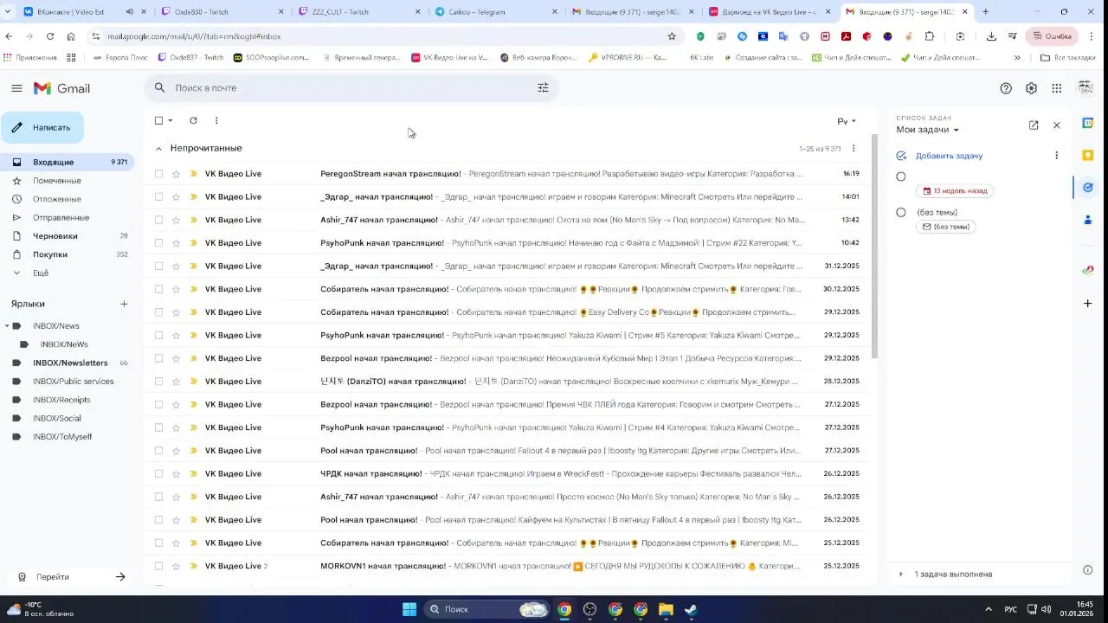Open the Мои задачи list dropdown
Screen dimensions: 1108x623
[x=928, y=130]
